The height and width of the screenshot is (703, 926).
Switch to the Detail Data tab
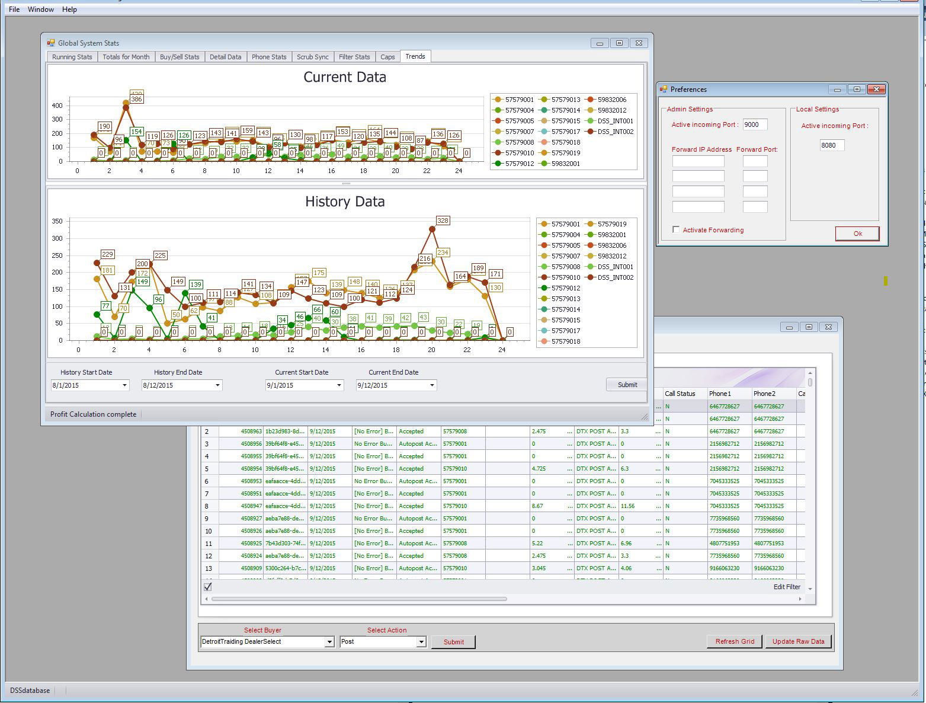point(226,57)
